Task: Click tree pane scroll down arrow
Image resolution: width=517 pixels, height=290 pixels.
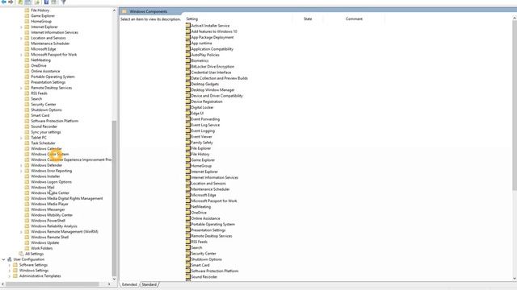Action: coord(114,279)
